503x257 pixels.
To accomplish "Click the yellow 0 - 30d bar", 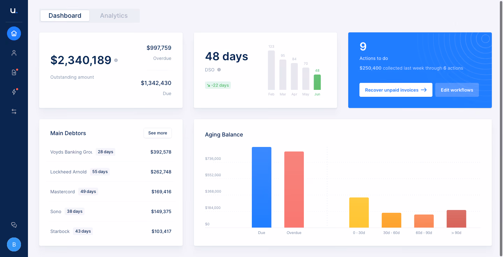I will 359,212.
